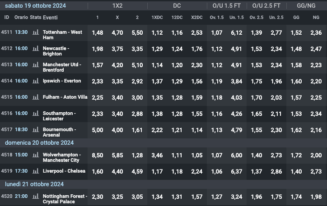This screenshot has height=206, width=327.
Task: Click the O/U 2.5 FT market header
Action: pos(266,5)
